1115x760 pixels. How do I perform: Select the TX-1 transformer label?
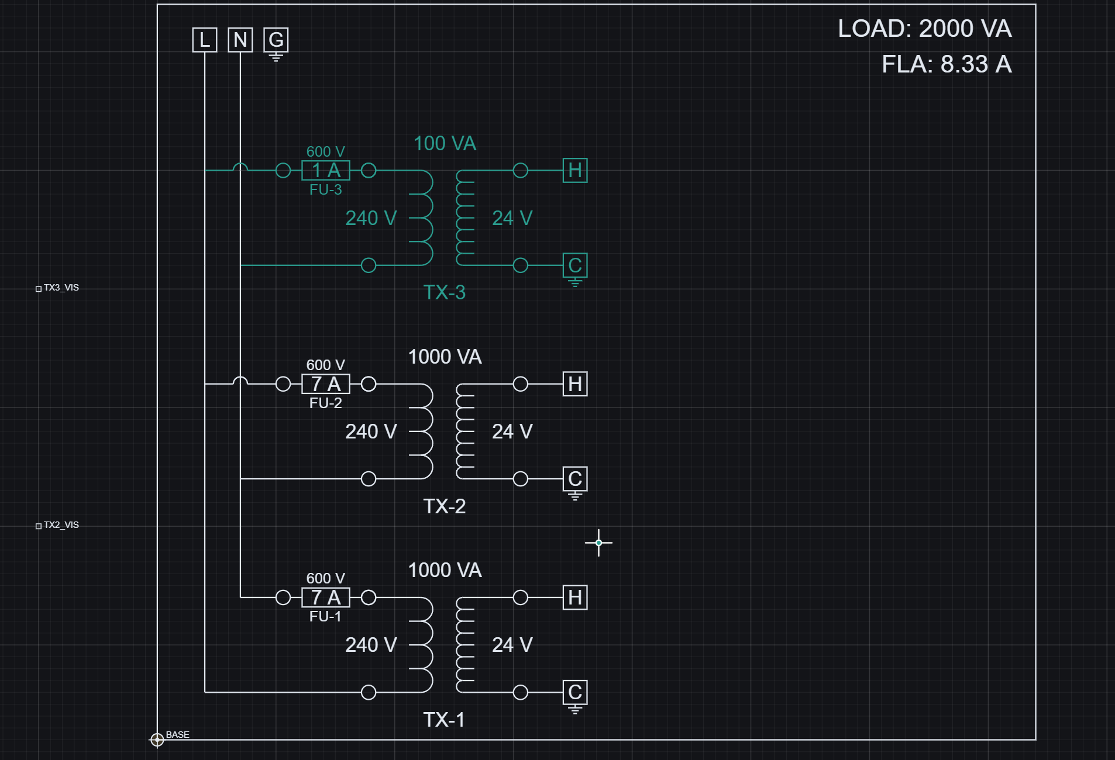[x=445, y=719]
